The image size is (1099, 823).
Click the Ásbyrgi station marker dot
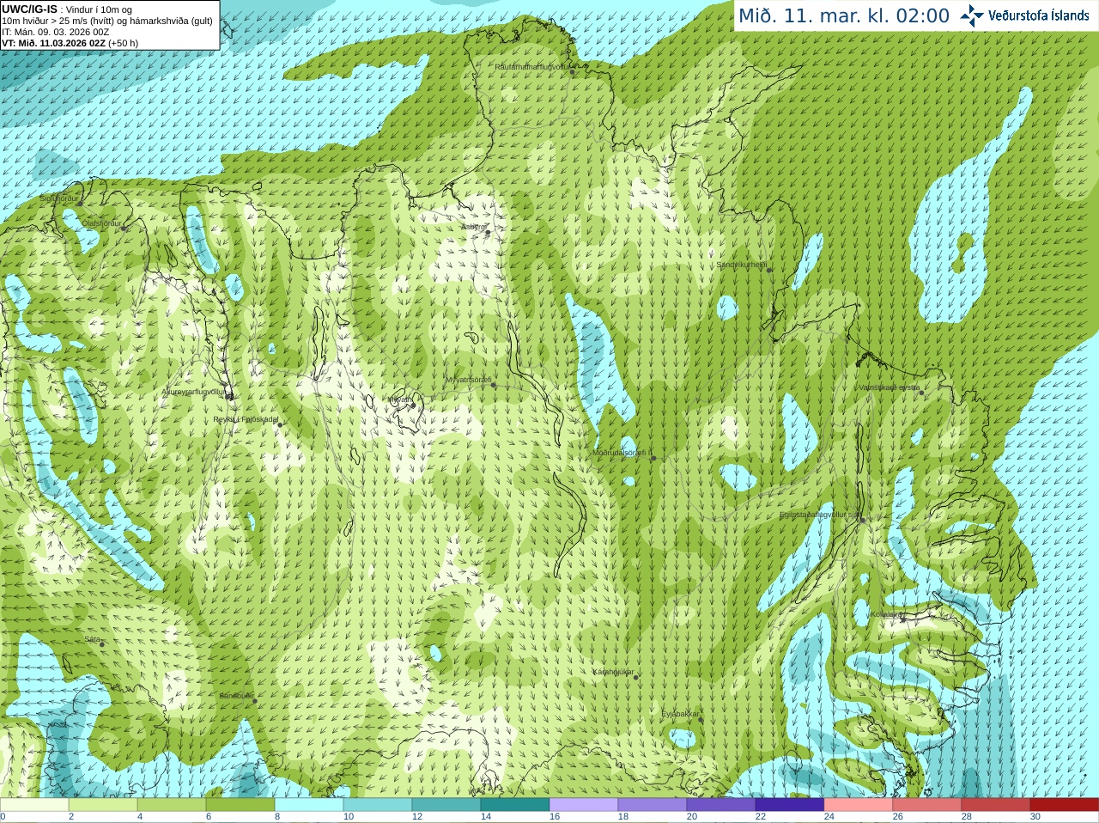pyautogui.click(x=488, y=233)
